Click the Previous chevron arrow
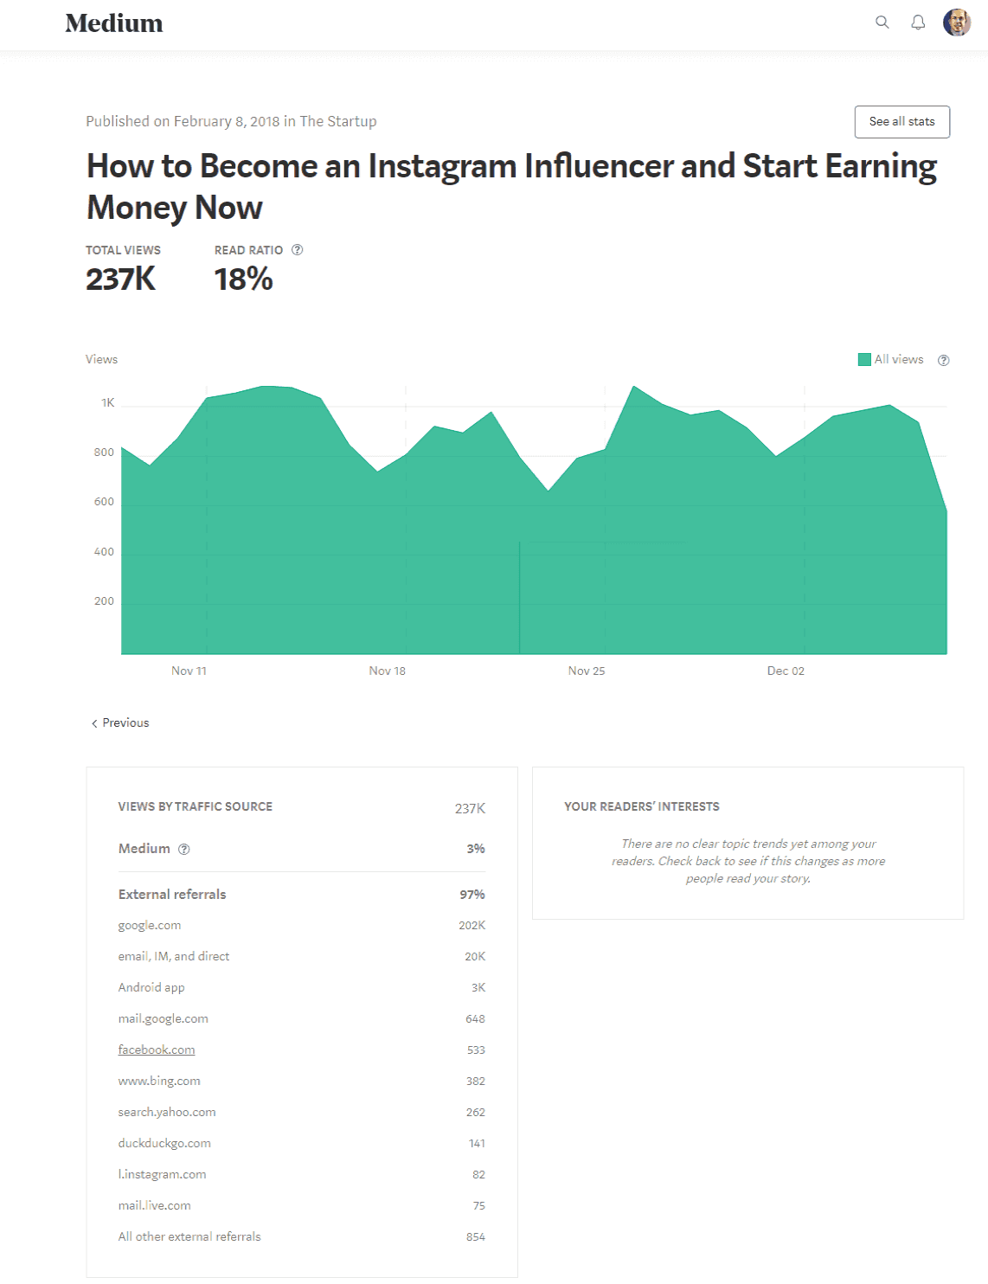This screenshot has width=988, height=1284. coord(94,723)
